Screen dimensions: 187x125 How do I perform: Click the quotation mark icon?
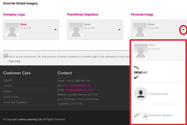[x=6, y=56]
